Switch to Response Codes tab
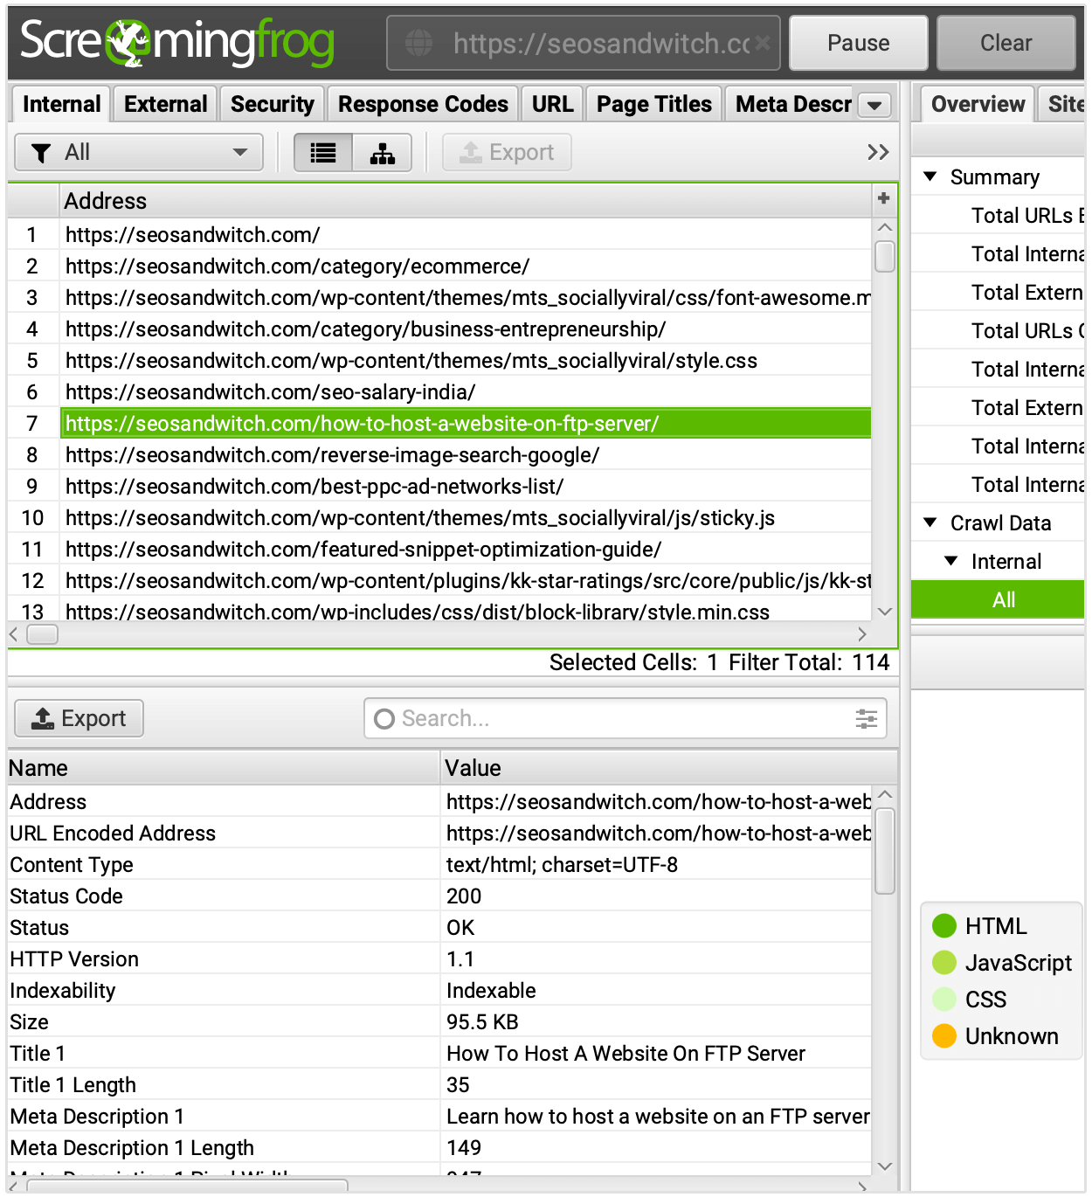1092x1197 pixels. [423, 104]
